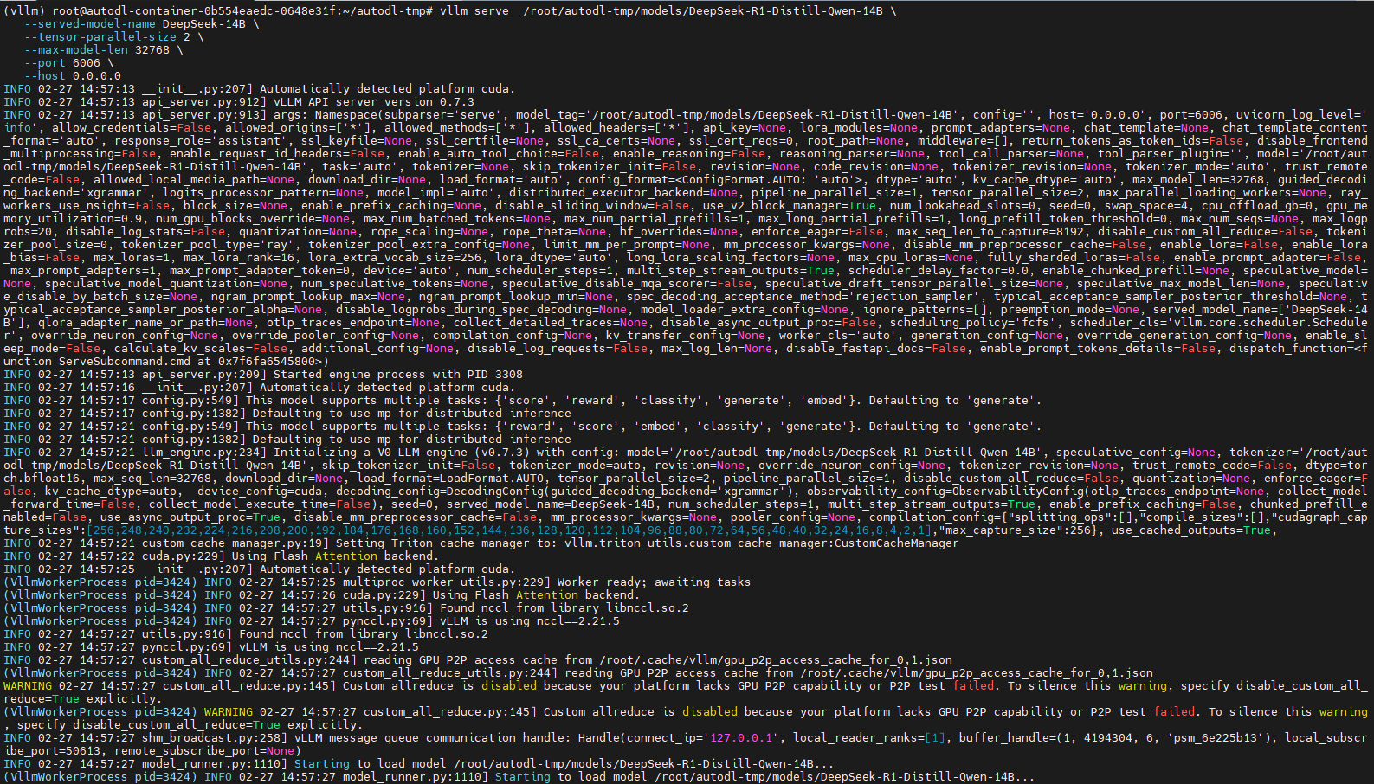Viewport: 1374px width, 784px height.
Task: Click 'scheduler_delay_factor=0.0' in the args
Action: point(938,271)
